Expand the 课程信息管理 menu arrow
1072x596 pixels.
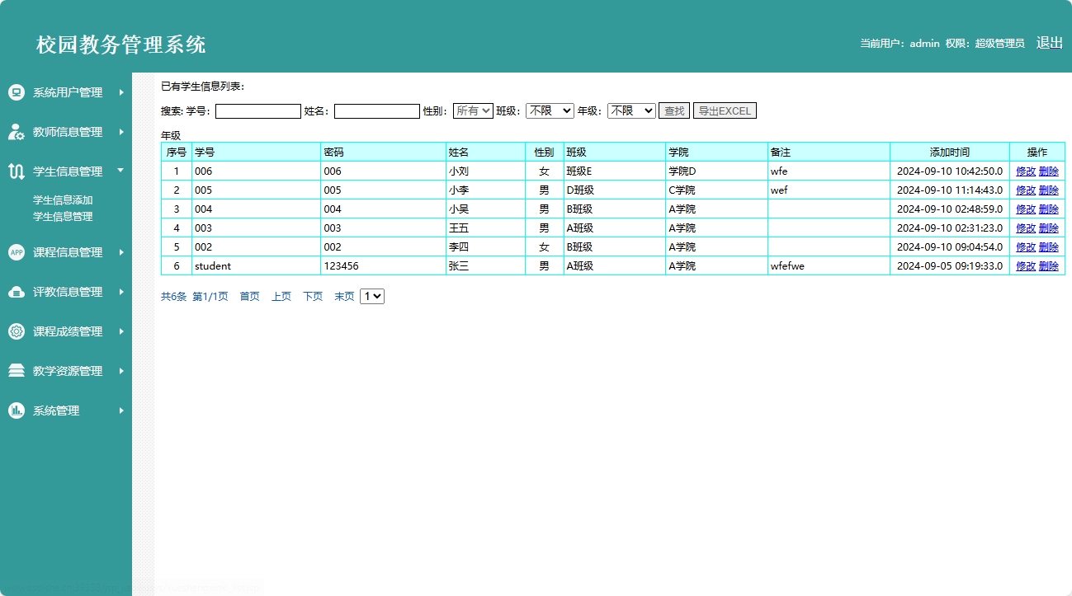(x=120, y=252)
